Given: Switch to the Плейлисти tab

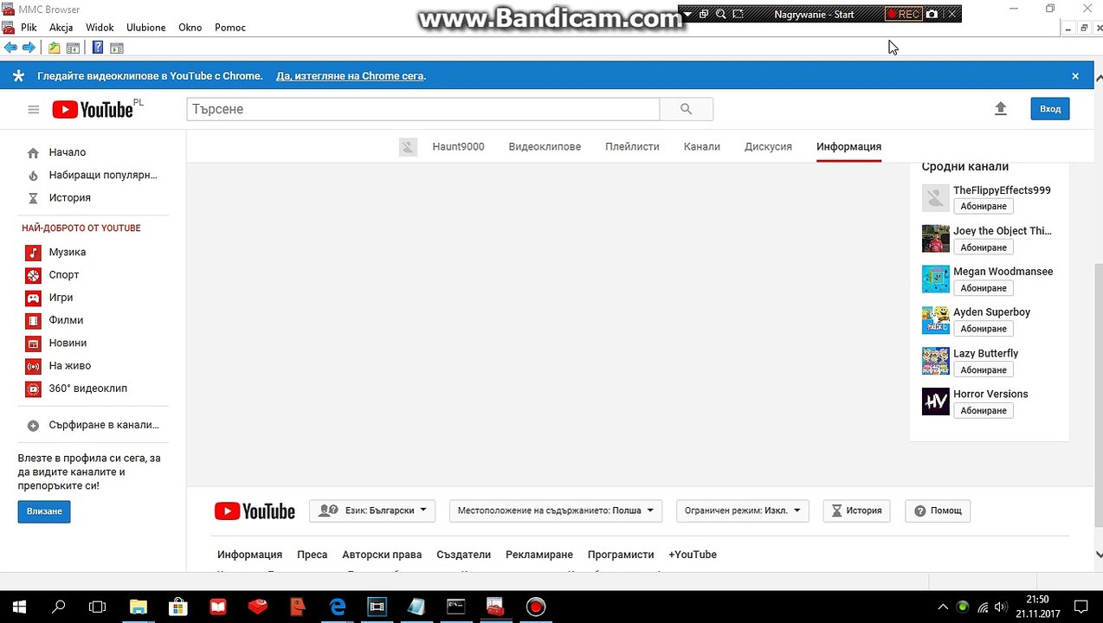Looking at the screenshot, I should (x=632, y=146).
